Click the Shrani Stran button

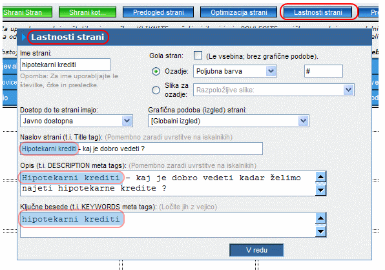(27, 12)
